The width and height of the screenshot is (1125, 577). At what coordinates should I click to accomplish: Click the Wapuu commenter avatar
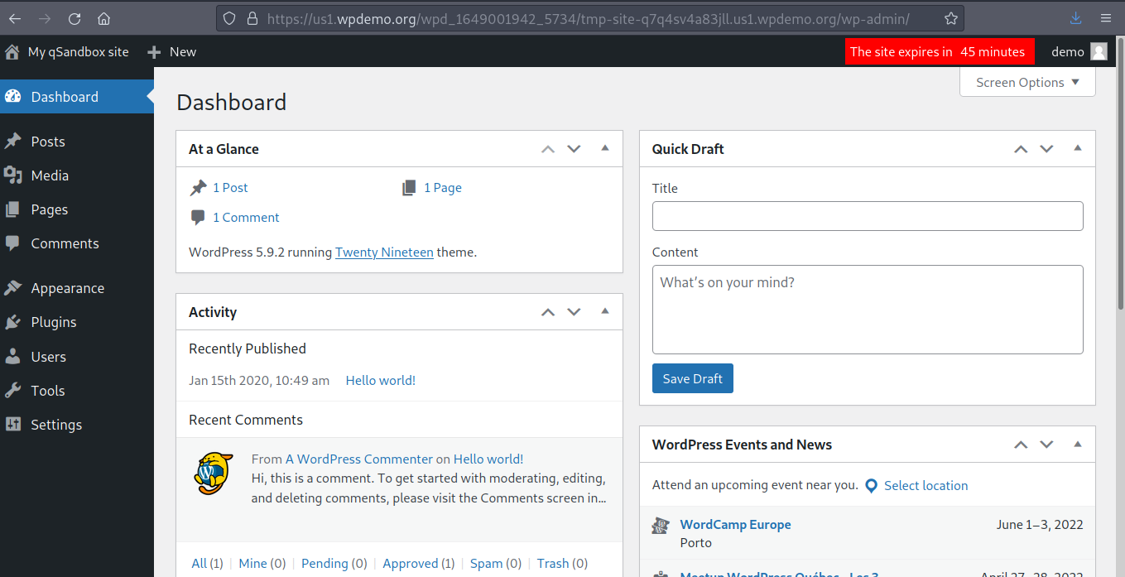pos(214,474)
